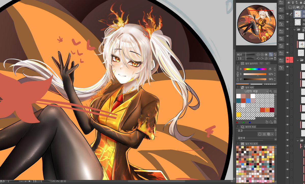The image size is (305, 184).
Task: Click the saturation slider bar
Action: pyautogui.click(x=255, y=74)
